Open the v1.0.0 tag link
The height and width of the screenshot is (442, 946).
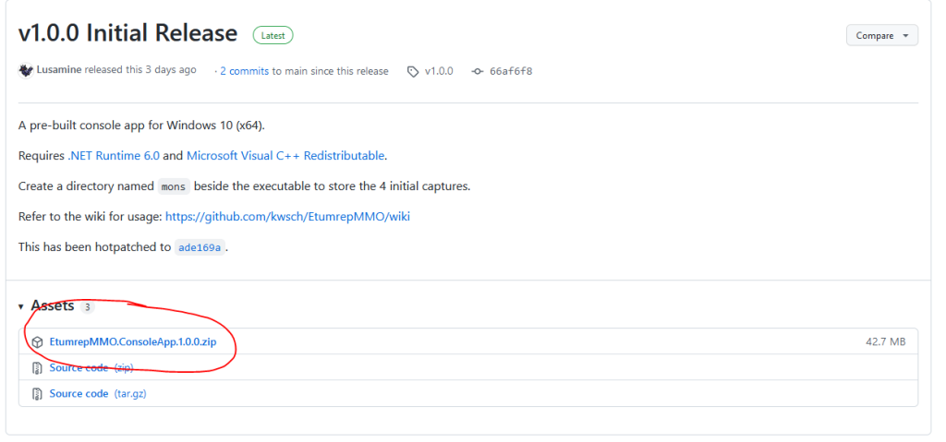coord(439,71)
